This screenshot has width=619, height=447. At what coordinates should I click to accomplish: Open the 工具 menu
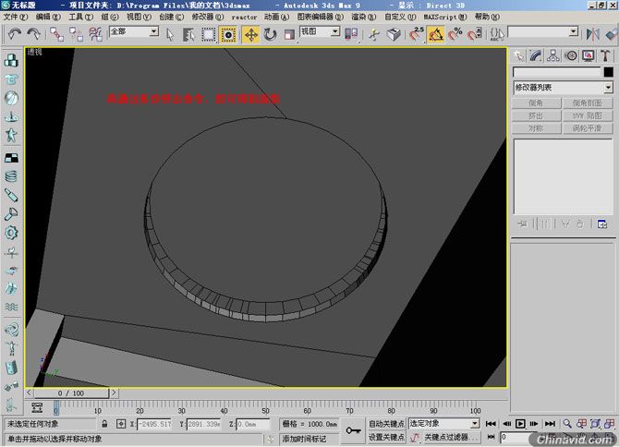(81, 17)
